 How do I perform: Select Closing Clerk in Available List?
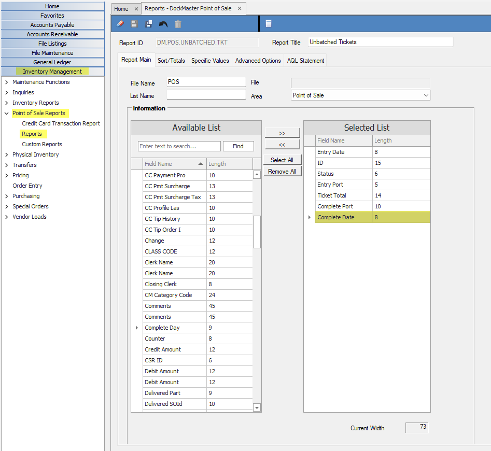[x=198, y=284]
